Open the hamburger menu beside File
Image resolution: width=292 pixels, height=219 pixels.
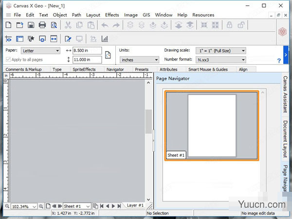8,15
